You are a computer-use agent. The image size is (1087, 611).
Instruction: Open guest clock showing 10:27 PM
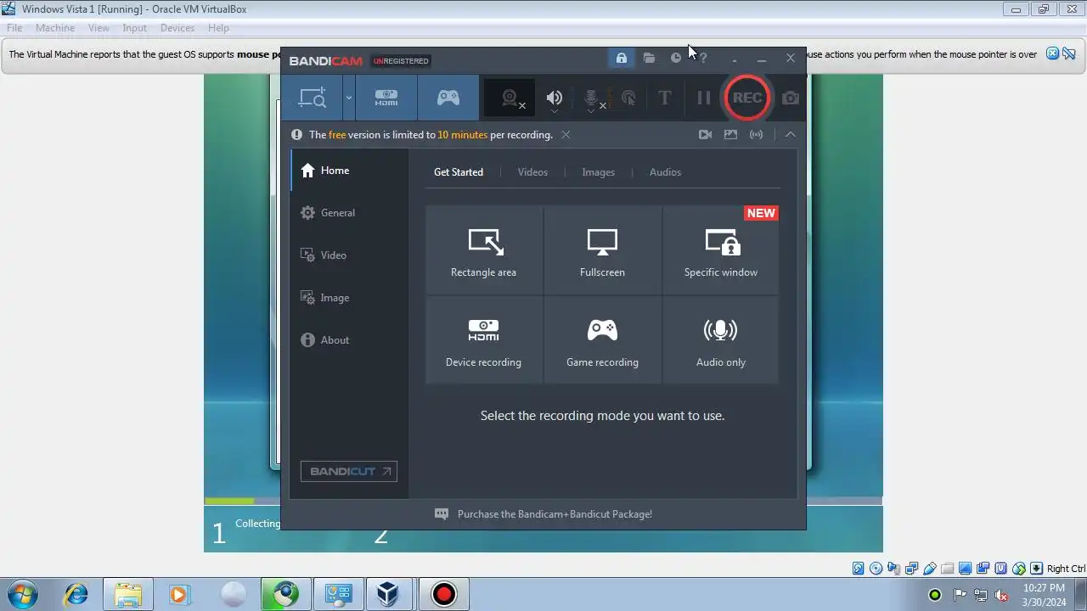coord(1044,595)
